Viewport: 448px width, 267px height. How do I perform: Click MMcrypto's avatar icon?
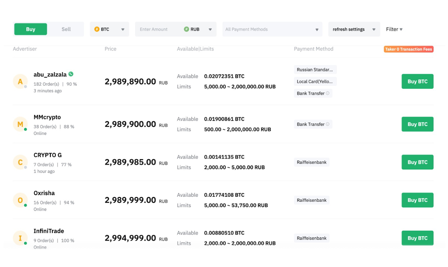[20, 124]
